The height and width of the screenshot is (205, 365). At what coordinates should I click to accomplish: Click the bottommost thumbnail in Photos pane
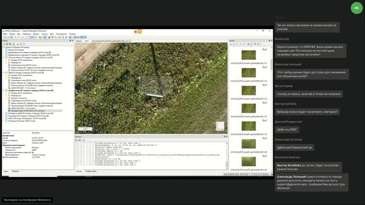[249, 162]
